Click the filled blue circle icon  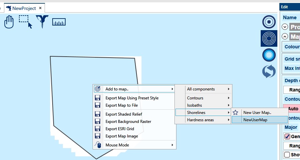(x=269, y=55)
